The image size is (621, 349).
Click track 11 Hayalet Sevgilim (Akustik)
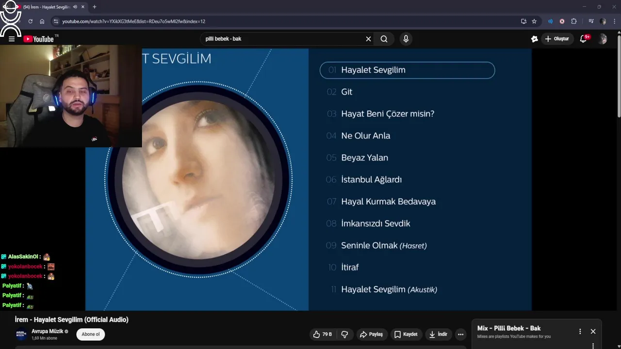point(383,289)
